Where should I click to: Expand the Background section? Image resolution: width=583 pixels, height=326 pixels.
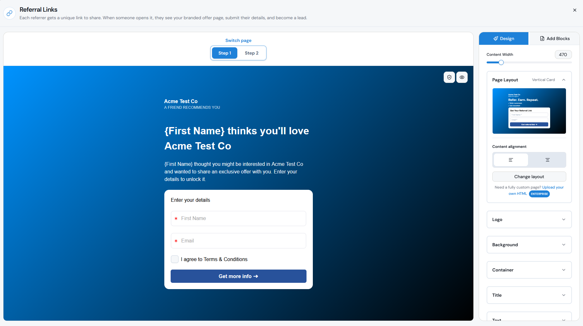pos(529,245)
